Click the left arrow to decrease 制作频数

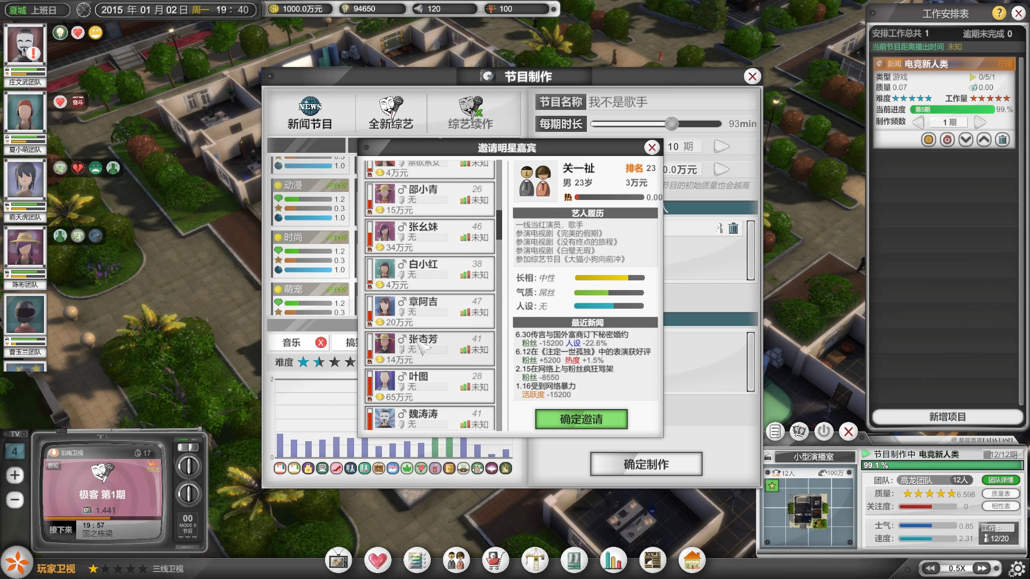pyautogui.click(x=918, y=122)
